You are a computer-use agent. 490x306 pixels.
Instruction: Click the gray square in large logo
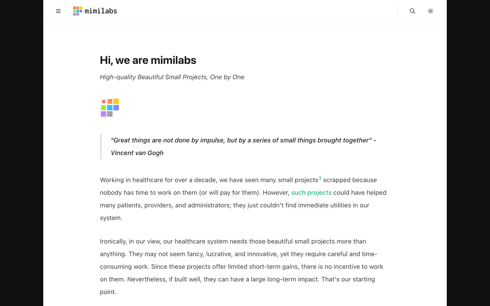(110, 114)
